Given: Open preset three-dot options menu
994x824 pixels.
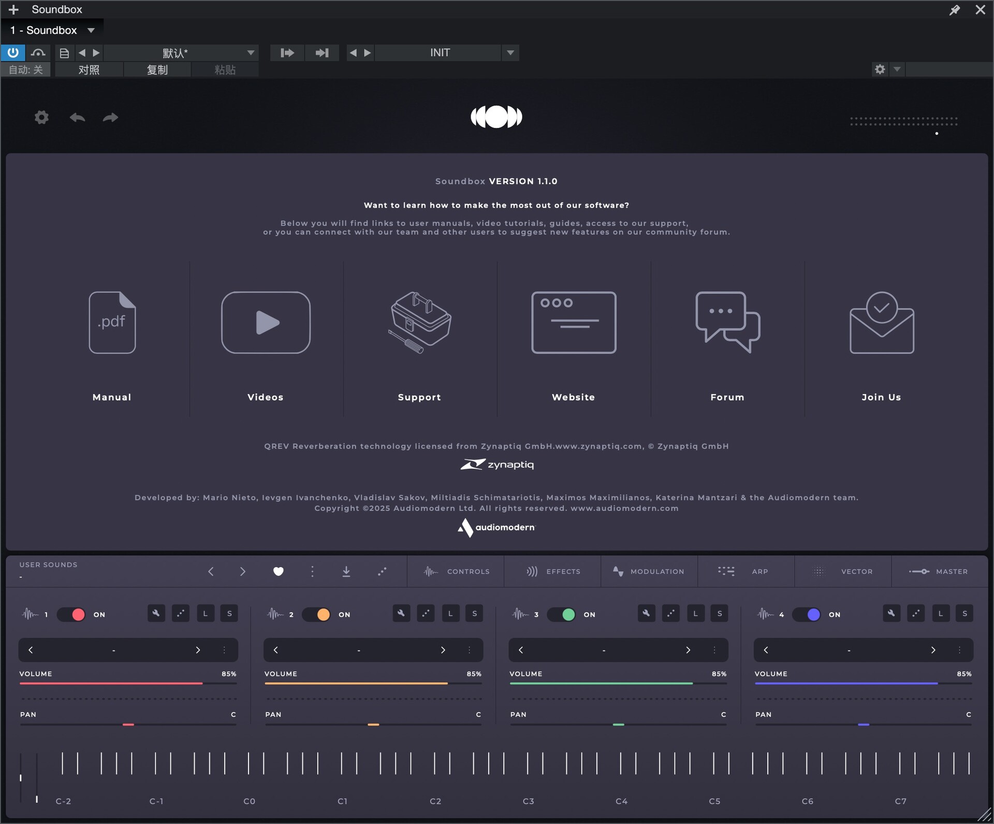Looking at the screenshot, I should [x=312, y=571].
